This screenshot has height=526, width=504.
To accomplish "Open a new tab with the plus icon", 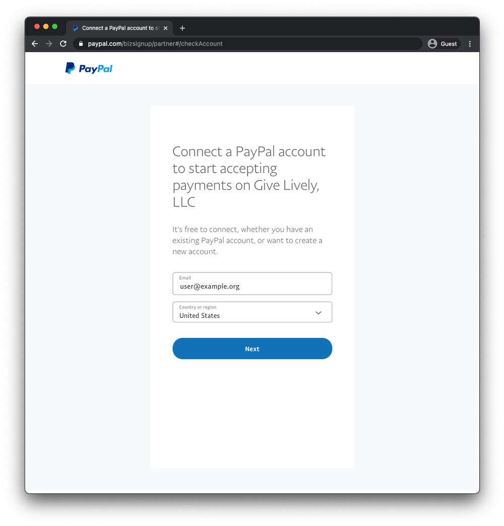I will 182,28.
